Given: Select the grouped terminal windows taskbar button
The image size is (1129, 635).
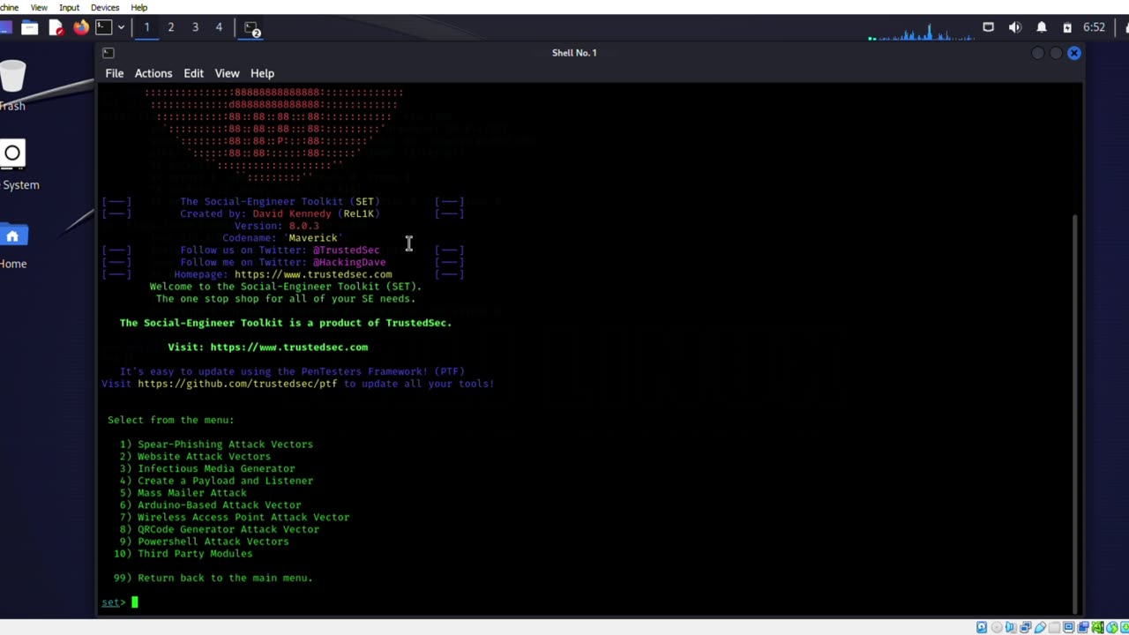Looking at the screenshot, I should [x=251, y=28].
